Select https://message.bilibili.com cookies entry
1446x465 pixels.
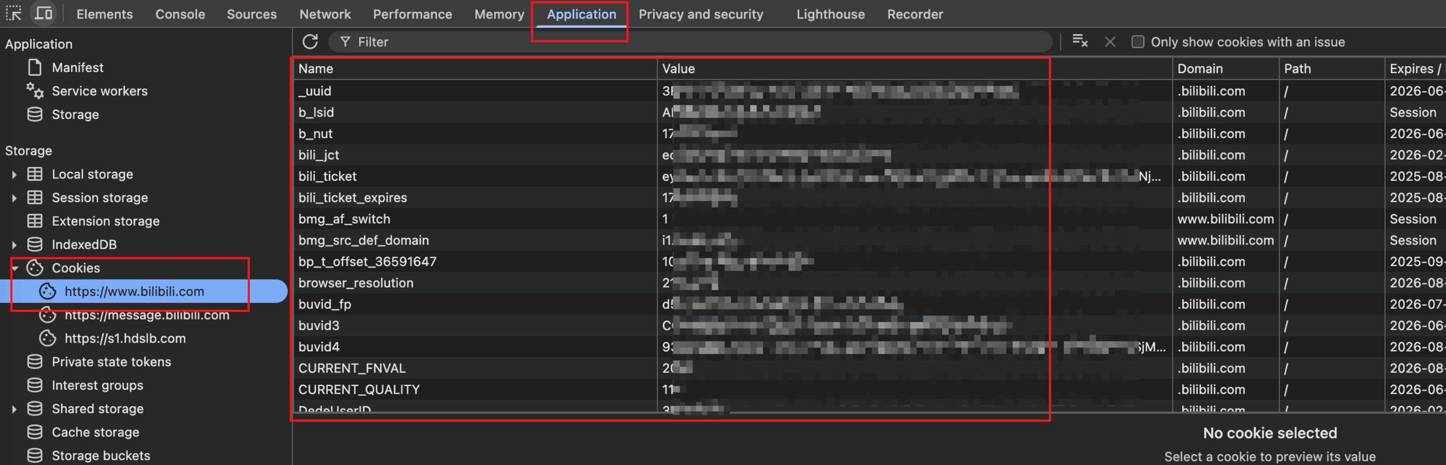pyautogui.click(x=147, y=315)
